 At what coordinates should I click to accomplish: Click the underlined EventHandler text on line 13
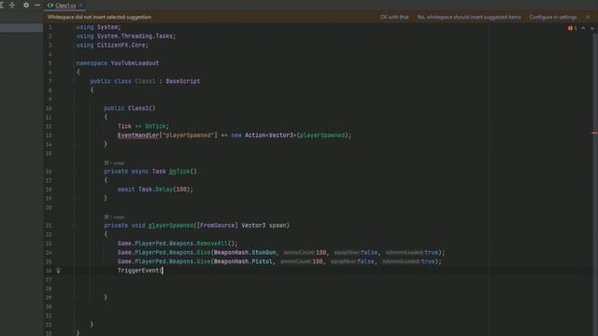tap(138, 135)
